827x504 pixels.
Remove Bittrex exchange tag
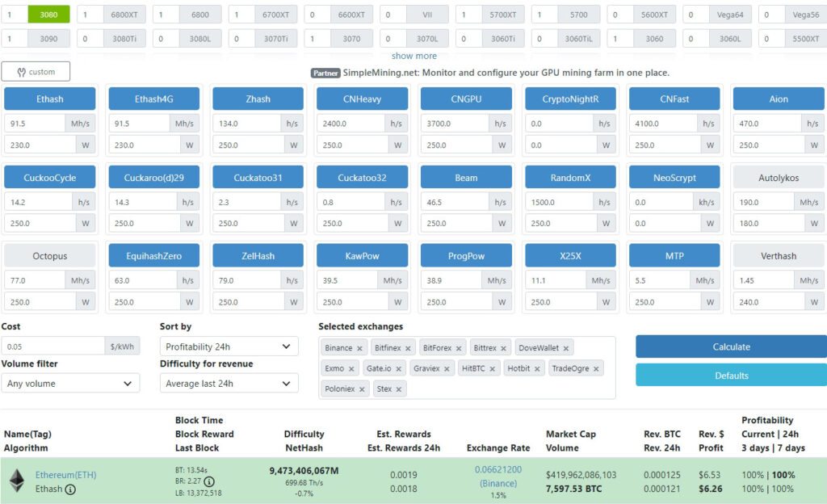pos(503,348)
